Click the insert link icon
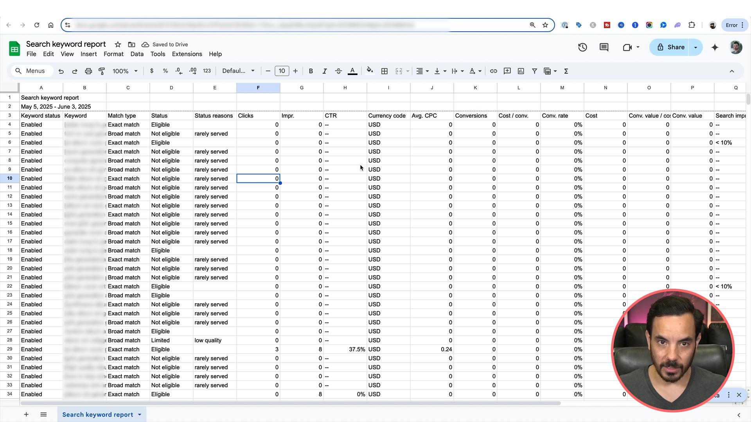The height and width of the screenshot is (422, 751). pos(494,71)
